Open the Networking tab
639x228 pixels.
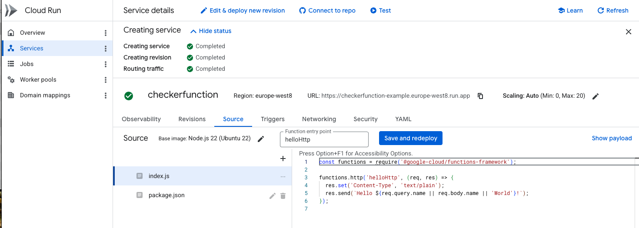pyautogui.click(x=319, y=119)
